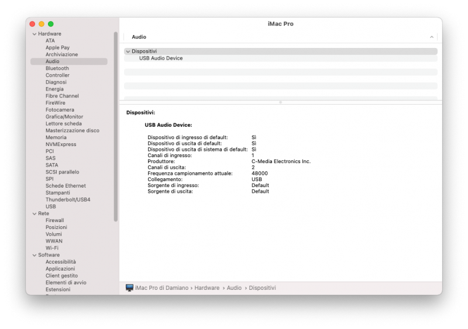Select Controller in the sidebar
The height and width of the screenshot is (329, 468).
pos(57,75)
